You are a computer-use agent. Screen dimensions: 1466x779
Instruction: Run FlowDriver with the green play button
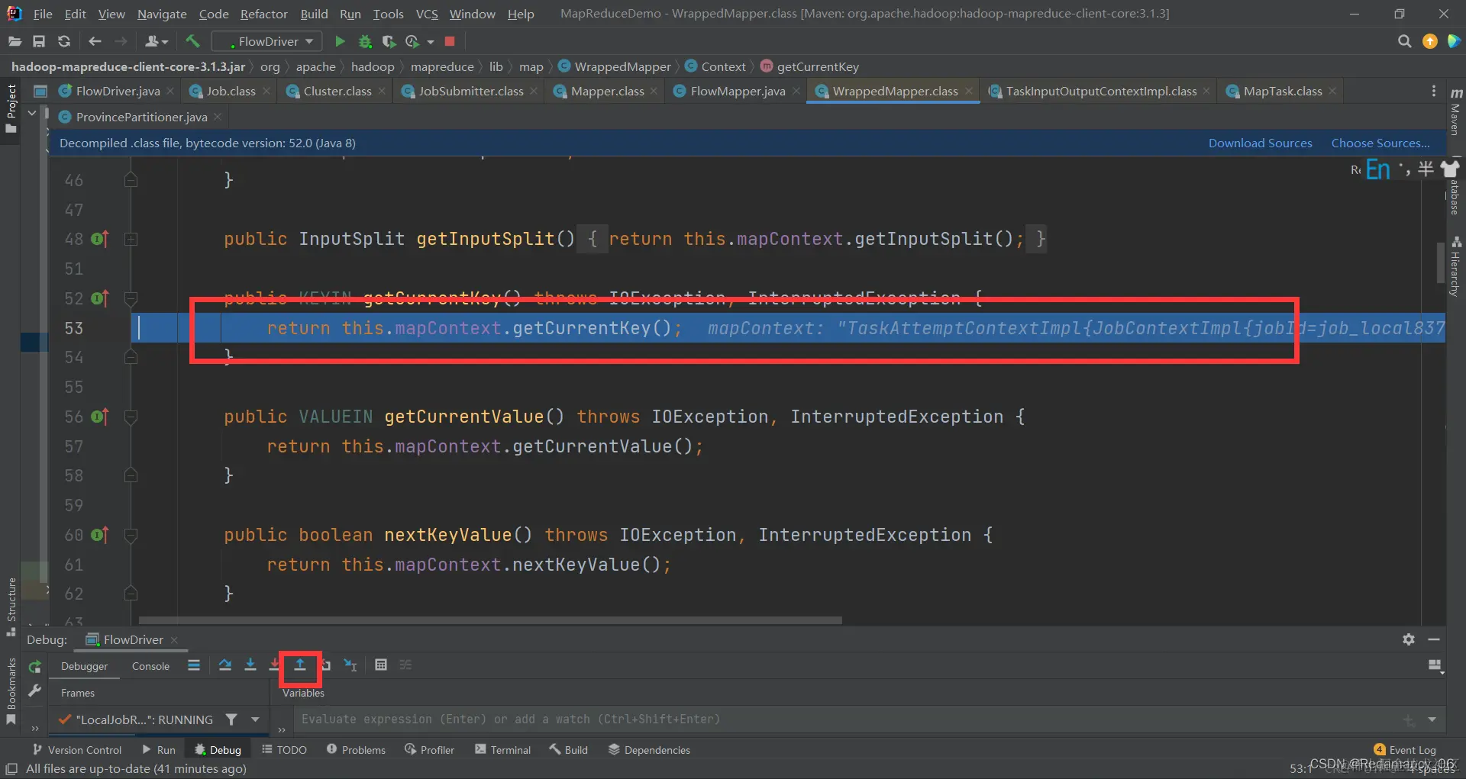coord(341,41)
